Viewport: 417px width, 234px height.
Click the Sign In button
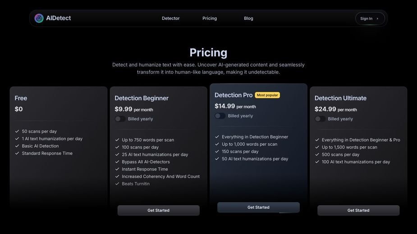[x=370, y=18]
